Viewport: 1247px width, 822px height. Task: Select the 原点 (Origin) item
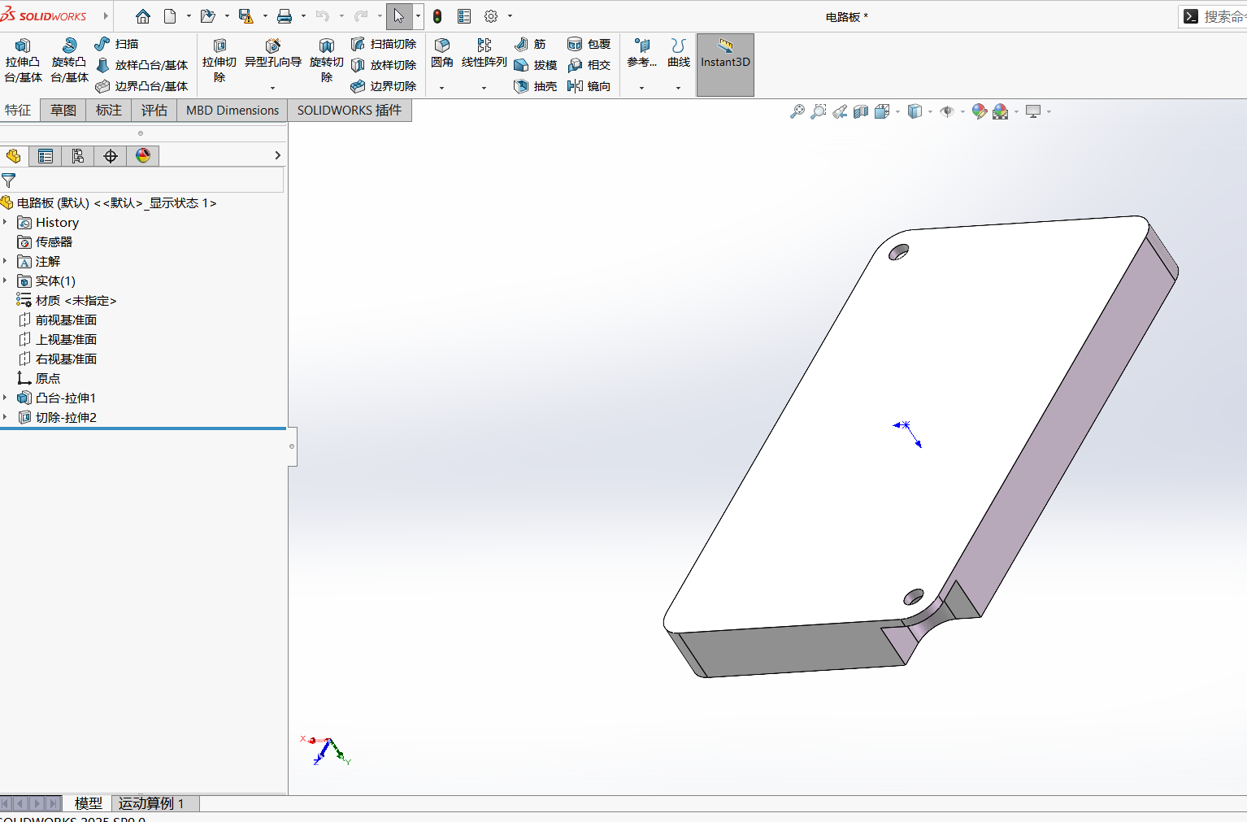[x=39, y=378]
